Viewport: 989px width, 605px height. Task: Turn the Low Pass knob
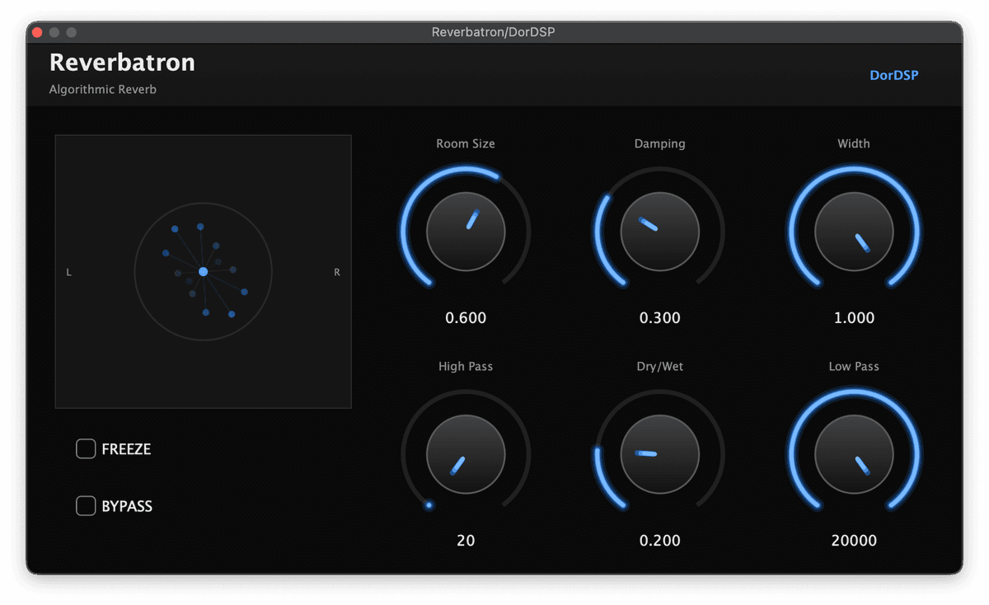(x=854, y=453)
